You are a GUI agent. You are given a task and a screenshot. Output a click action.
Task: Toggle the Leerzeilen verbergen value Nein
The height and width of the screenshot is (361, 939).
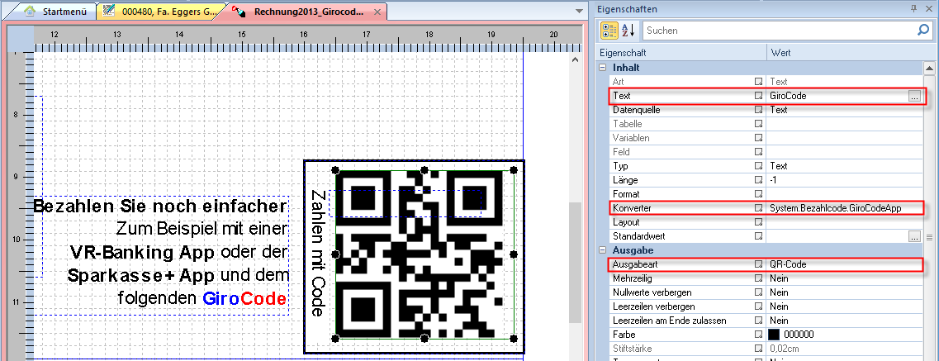pos(779,306)
